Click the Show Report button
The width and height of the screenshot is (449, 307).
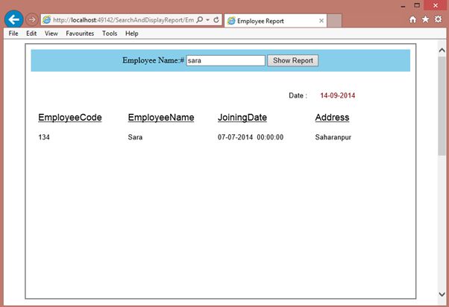292,60
